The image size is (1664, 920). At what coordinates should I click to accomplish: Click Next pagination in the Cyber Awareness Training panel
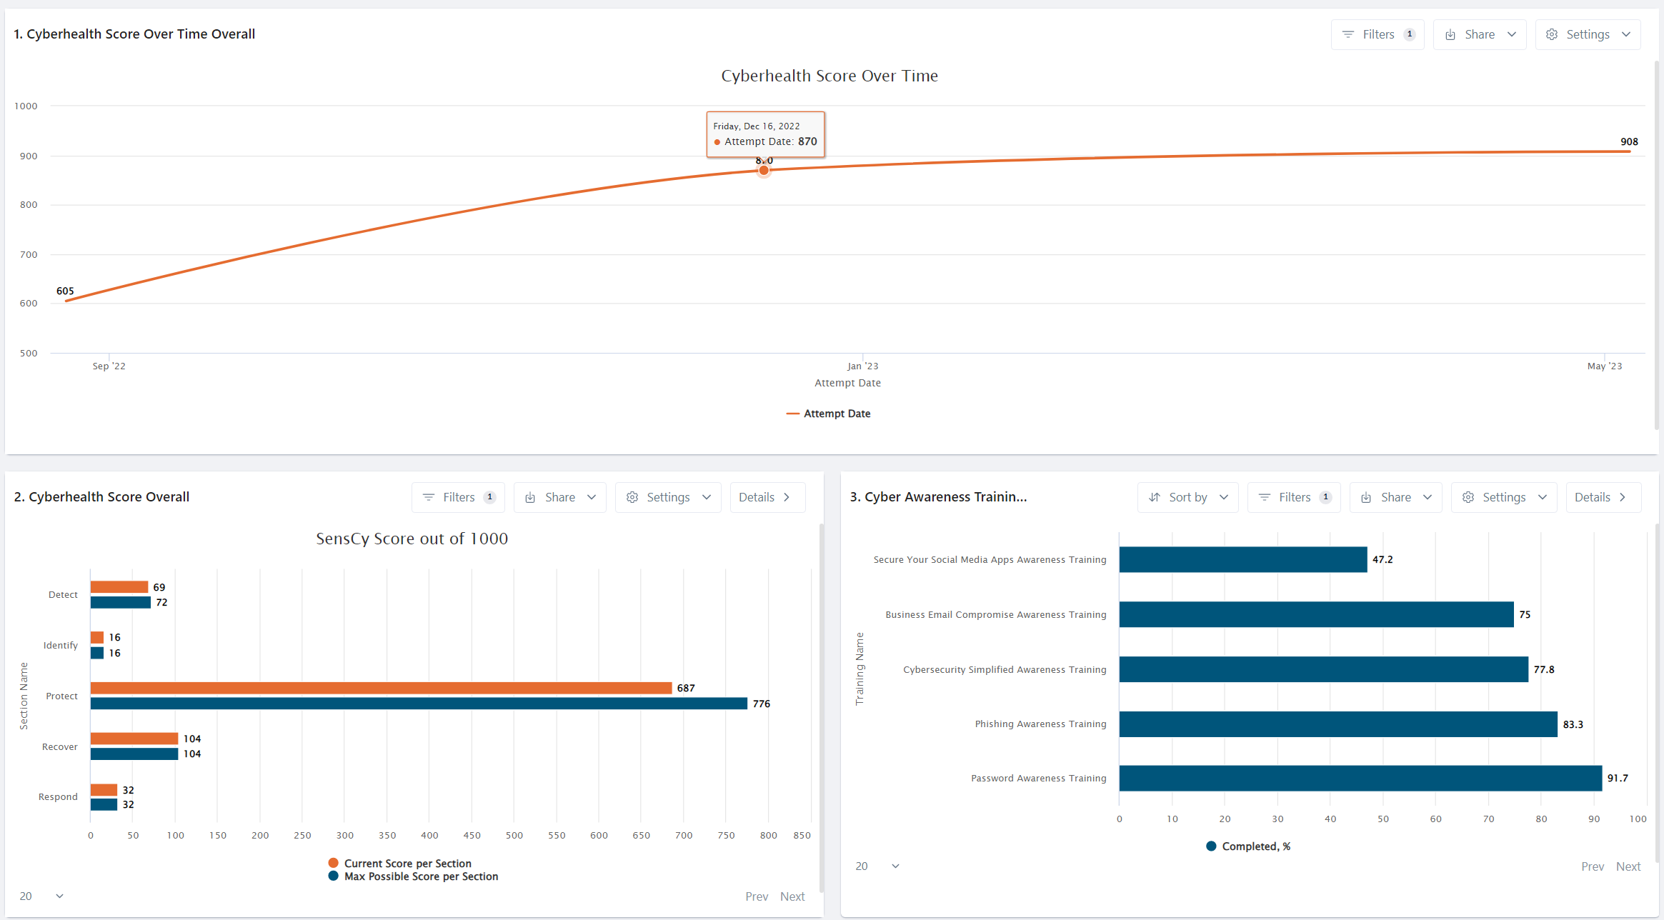[1629, 866]
